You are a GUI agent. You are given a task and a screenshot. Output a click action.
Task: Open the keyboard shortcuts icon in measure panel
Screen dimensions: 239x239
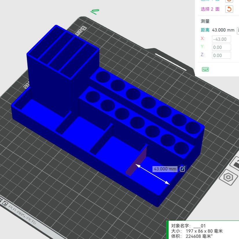click(x=205, y=69)
